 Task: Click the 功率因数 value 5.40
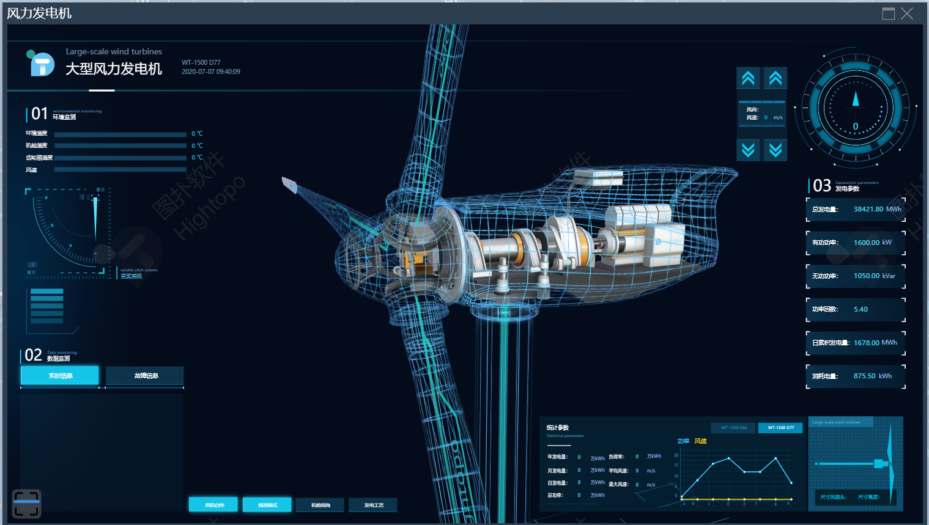point(861,309)
